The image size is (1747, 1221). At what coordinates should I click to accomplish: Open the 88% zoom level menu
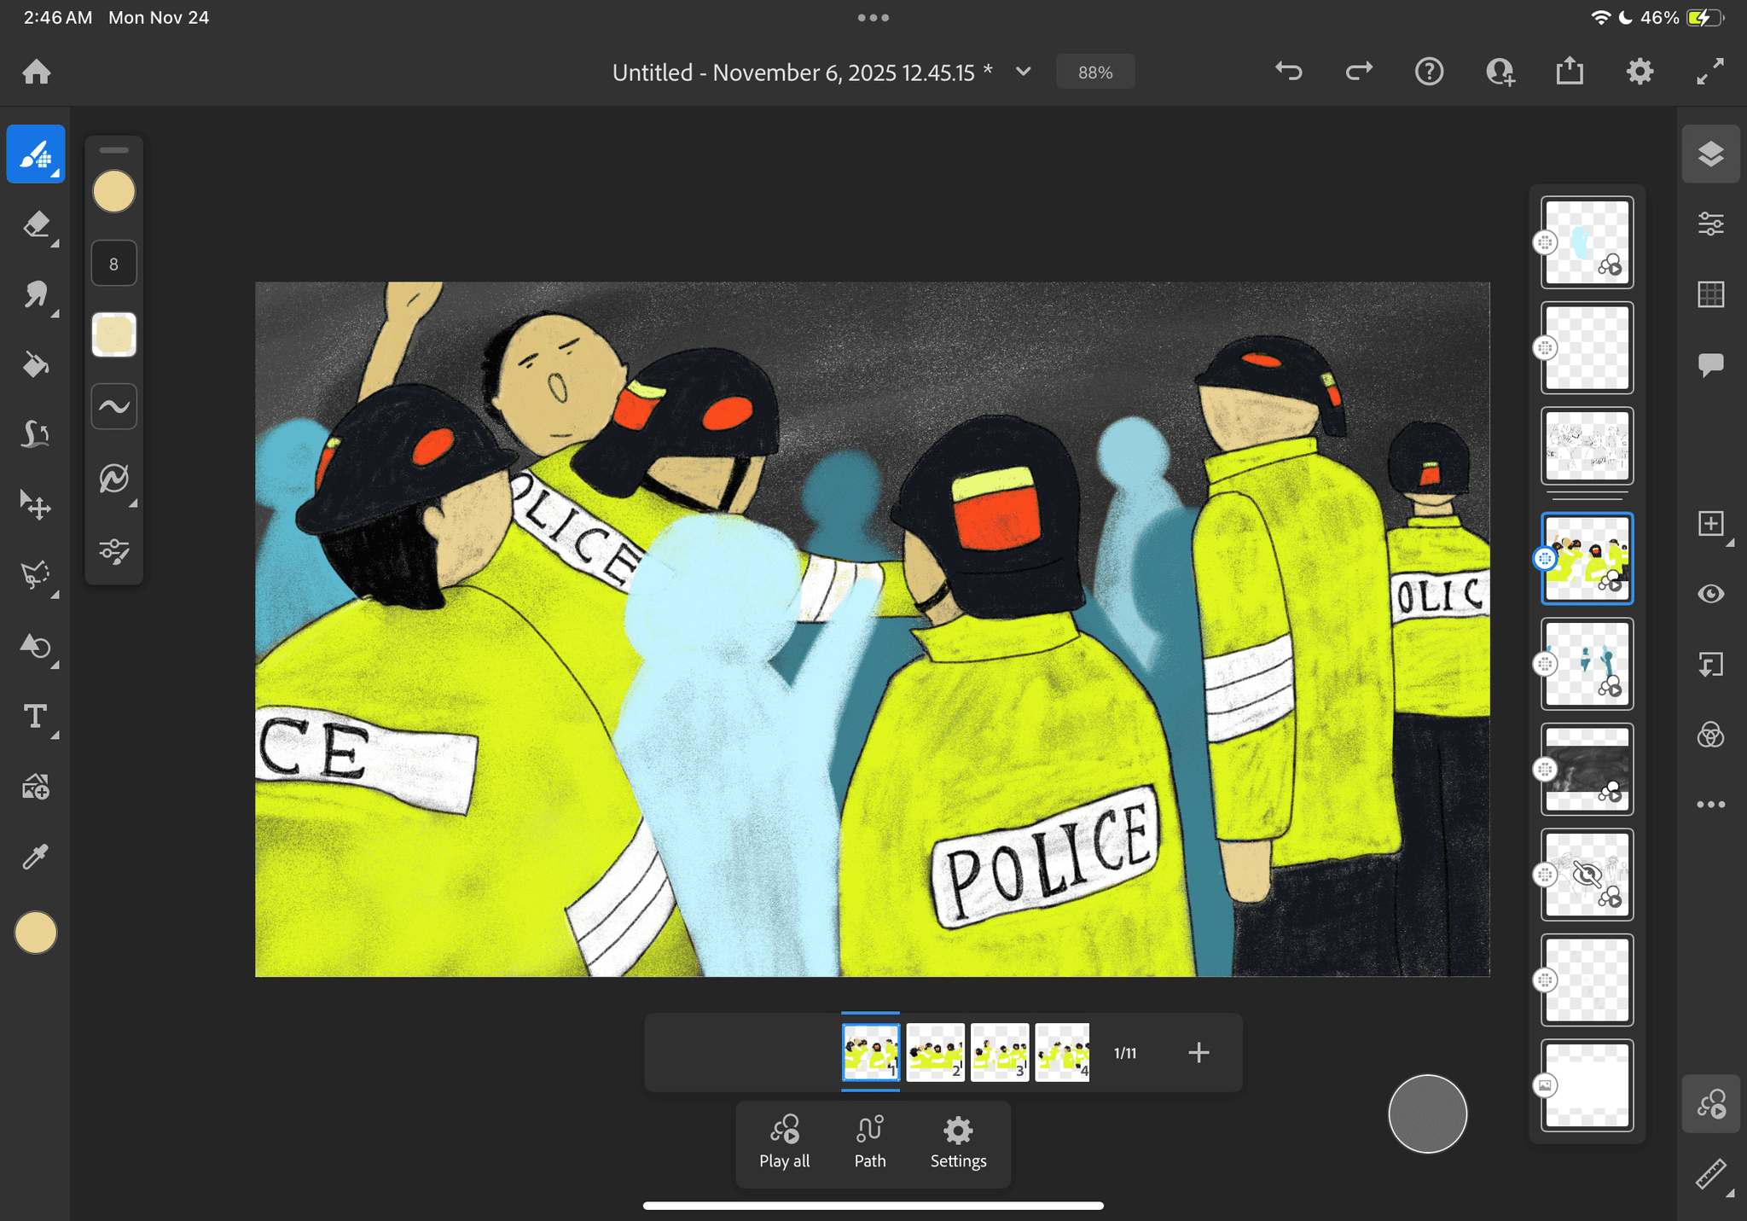click(1095, 73)
